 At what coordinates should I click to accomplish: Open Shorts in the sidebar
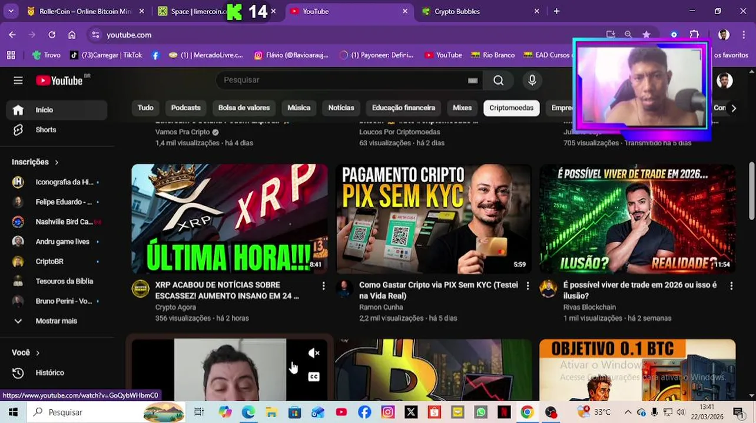57,130
